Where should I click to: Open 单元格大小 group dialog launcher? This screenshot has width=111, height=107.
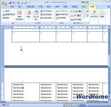(88, 23)
